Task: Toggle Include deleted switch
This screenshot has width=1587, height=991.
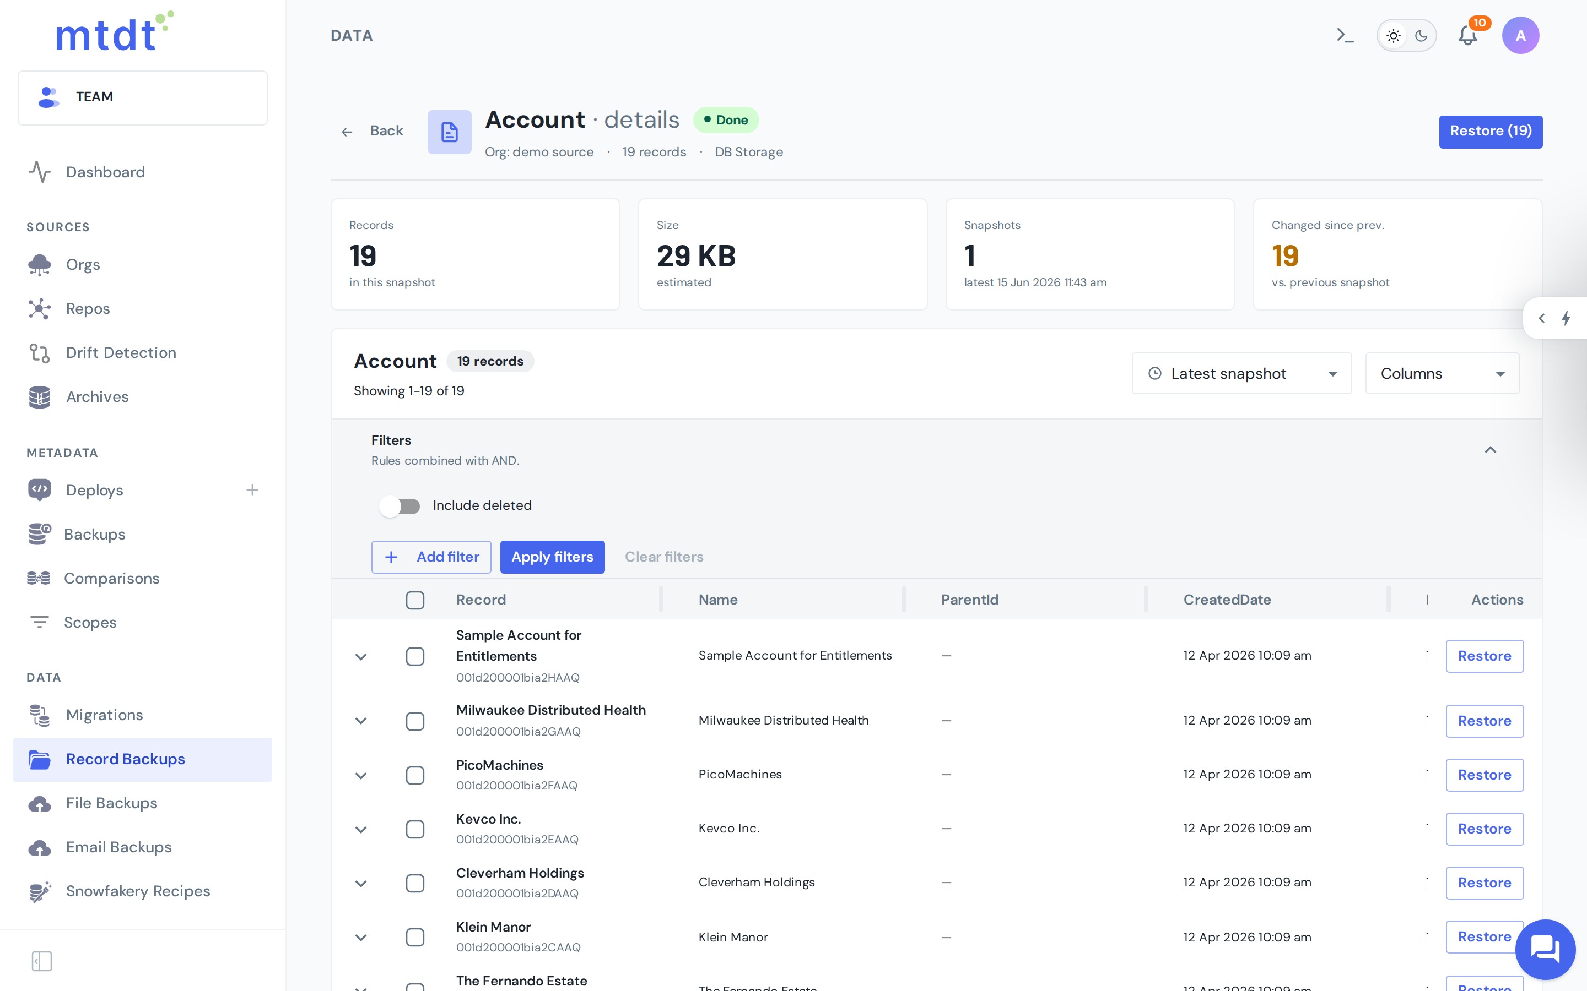Action: click(400, 506)
